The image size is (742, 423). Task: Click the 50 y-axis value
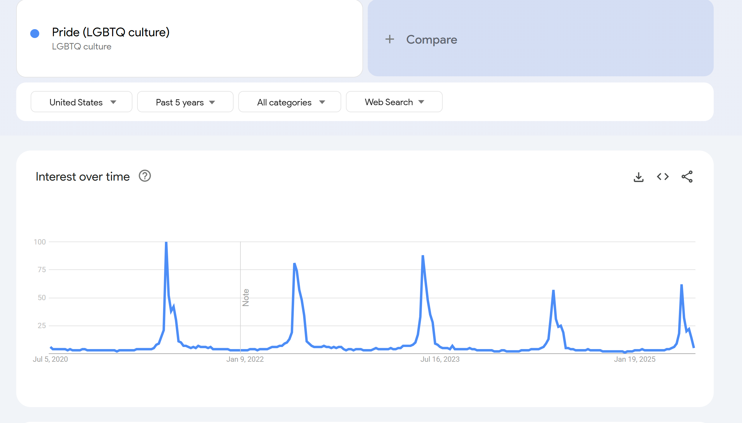(42, 298)
